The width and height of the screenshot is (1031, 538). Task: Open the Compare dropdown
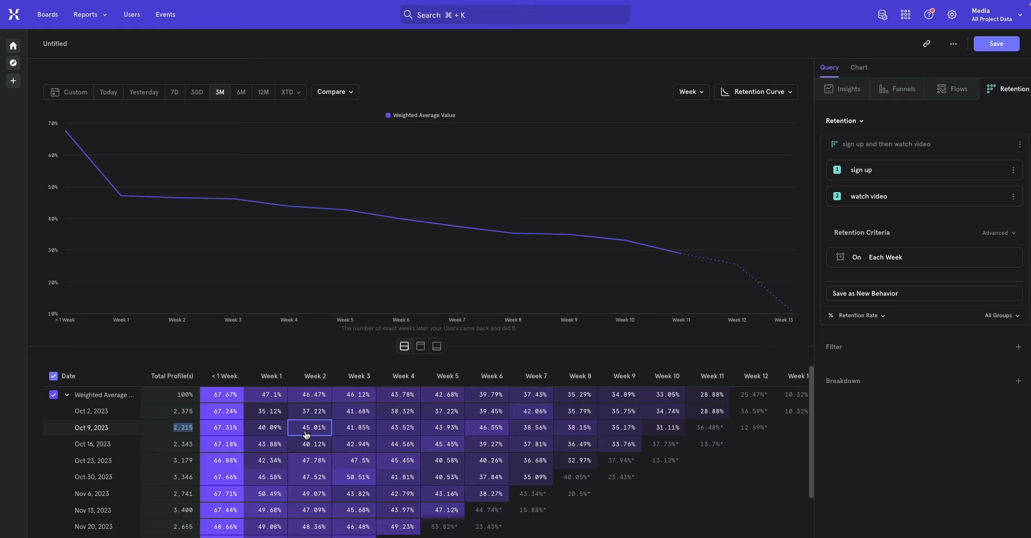(335, 92)
